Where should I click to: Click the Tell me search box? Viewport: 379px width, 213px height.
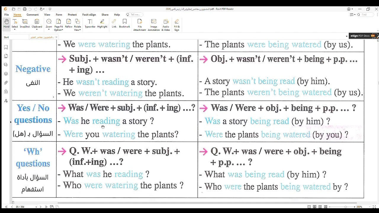134,14
